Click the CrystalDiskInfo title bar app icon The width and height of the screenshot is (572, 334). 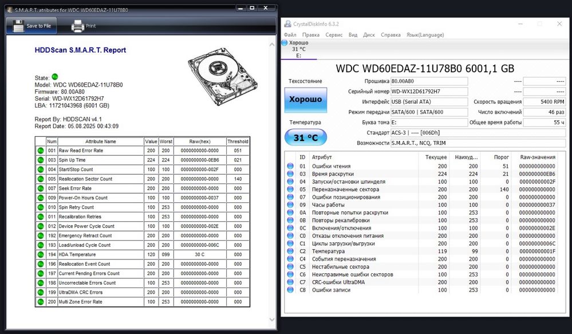coord(287,24)
